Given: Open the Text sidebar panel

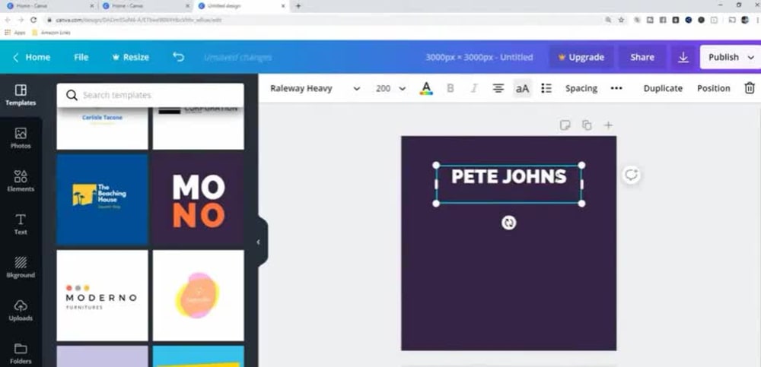Looking at the screenshot, I should click(x=21, y=224).
